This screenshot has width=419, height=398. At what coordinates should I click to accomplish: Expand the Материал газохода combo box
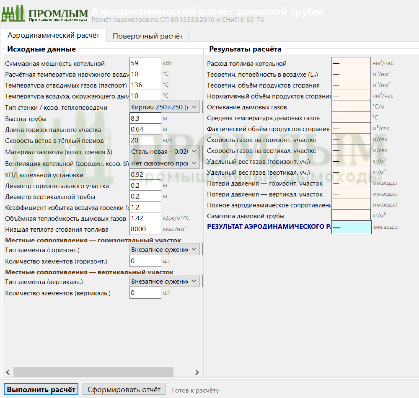coord(165,151)
